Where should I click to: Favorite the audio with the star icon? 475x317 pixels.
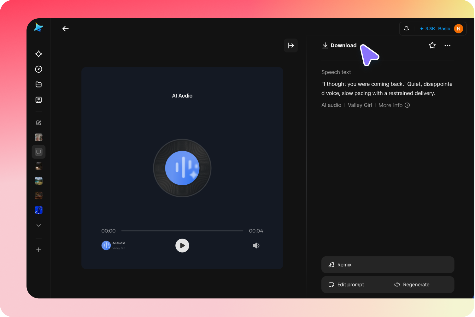(432, 45)
